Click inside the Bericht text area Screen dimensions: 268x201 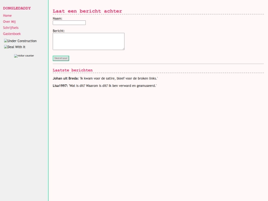(88, 41)
